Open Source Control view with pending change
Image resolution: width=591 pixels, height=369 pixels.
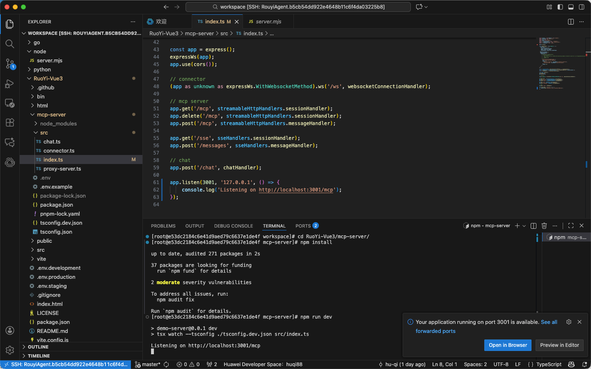click(x=10, y=64)
